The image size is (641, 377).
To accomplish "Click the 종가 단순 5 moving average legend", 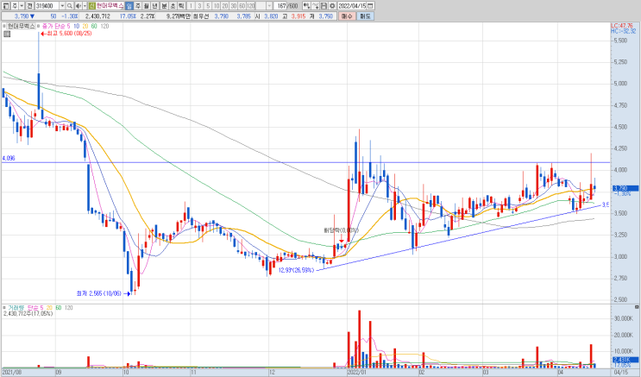I will point(56,26).
